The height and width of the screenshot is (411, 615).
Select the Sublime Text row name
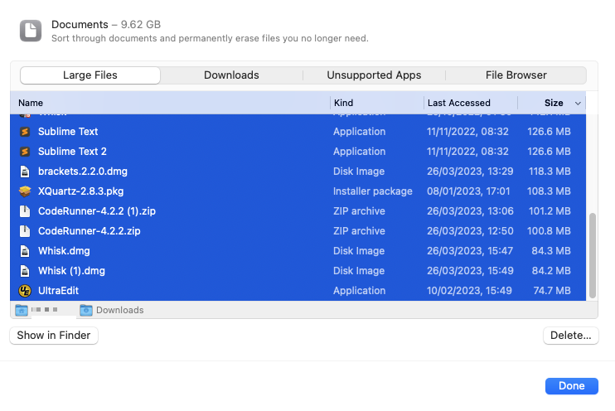click(x=68, y=132)
